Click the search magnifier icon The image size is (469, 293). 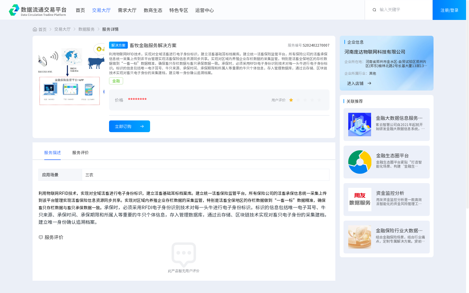point(374,10)
